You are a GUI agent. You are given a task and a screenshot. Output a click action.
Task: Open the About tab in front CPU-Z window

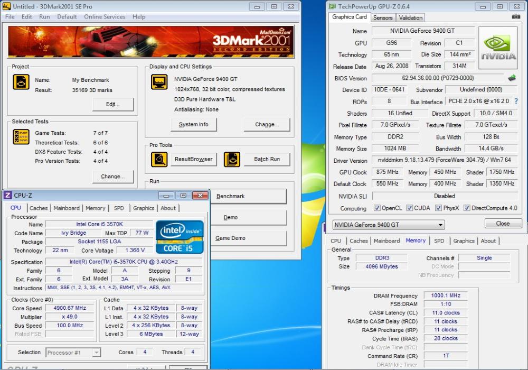[168, 208]
